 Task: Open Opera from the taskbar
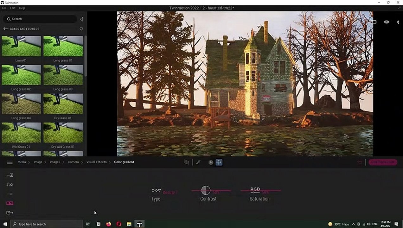click(119, 224)
